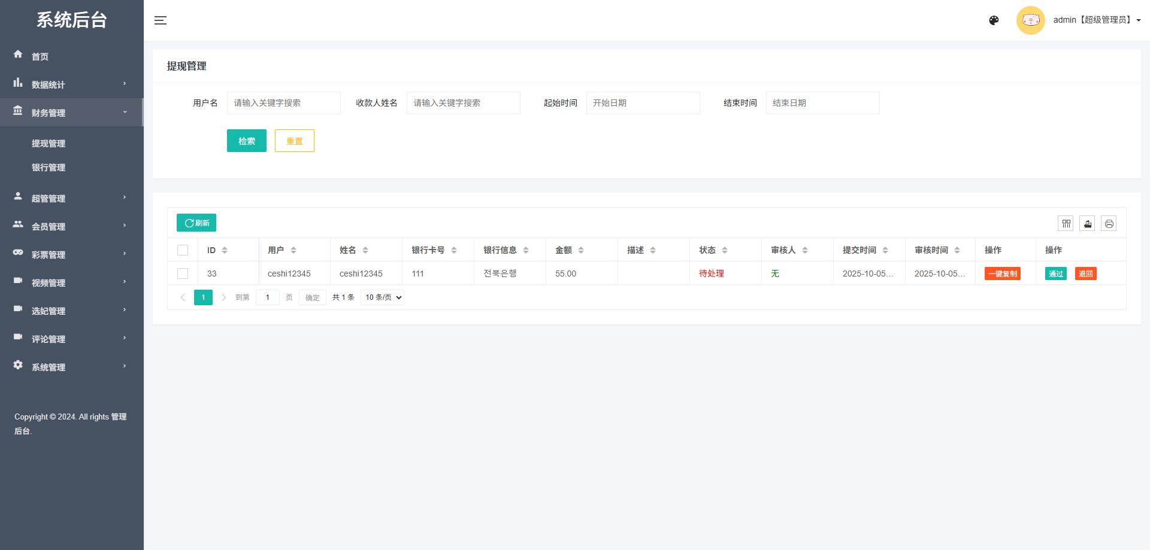
Task: Check the row with ID 33
Action: point(183,274)
